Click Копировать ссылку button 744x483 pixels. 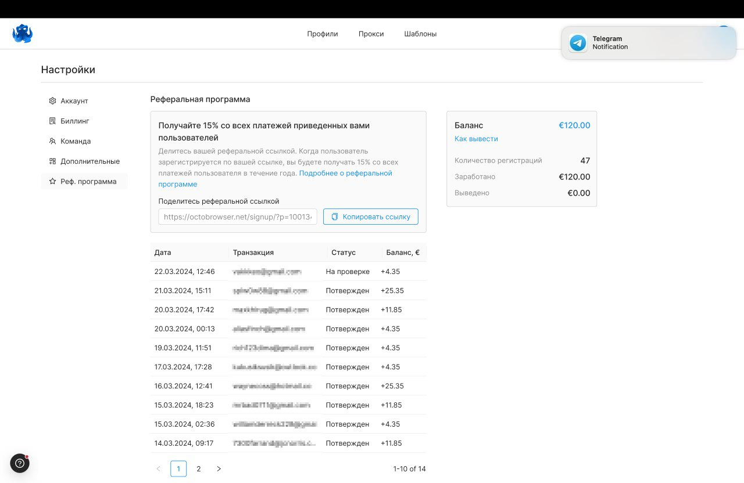point(371,217)
